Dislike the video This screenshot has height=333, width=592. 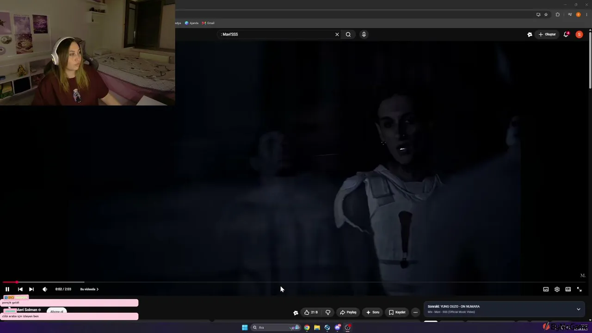click(x=328, y=312)
